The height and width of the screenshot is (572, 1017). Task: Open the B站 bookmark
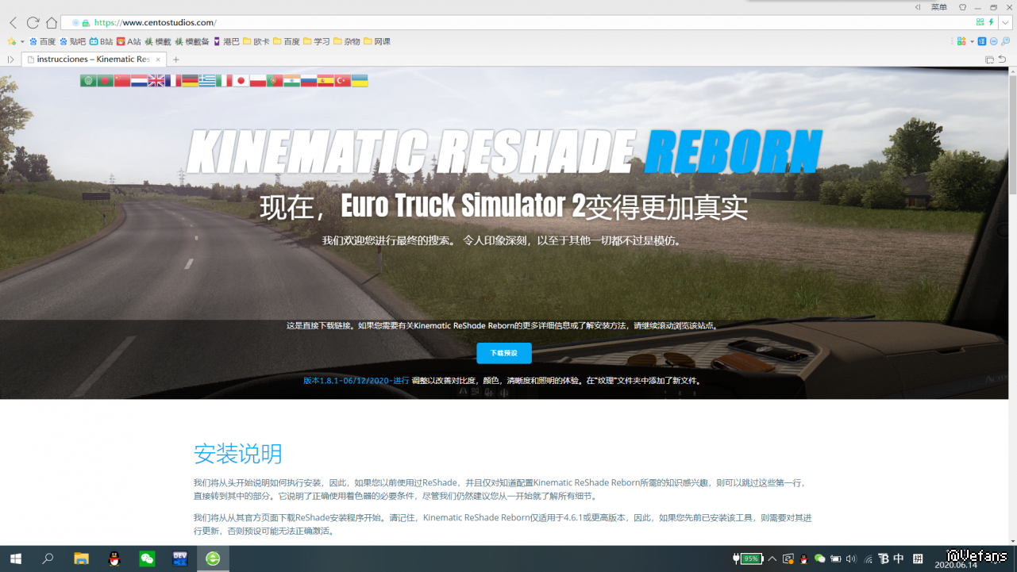101,41
